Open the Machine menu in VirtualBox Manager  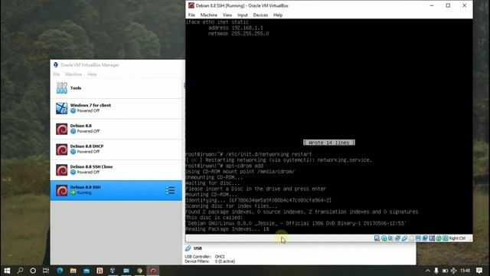(73, 74)
